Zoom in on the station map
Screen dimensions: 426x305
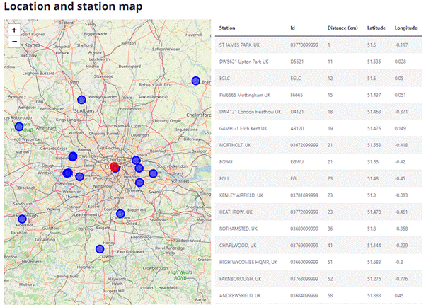(x=14, y=30)
